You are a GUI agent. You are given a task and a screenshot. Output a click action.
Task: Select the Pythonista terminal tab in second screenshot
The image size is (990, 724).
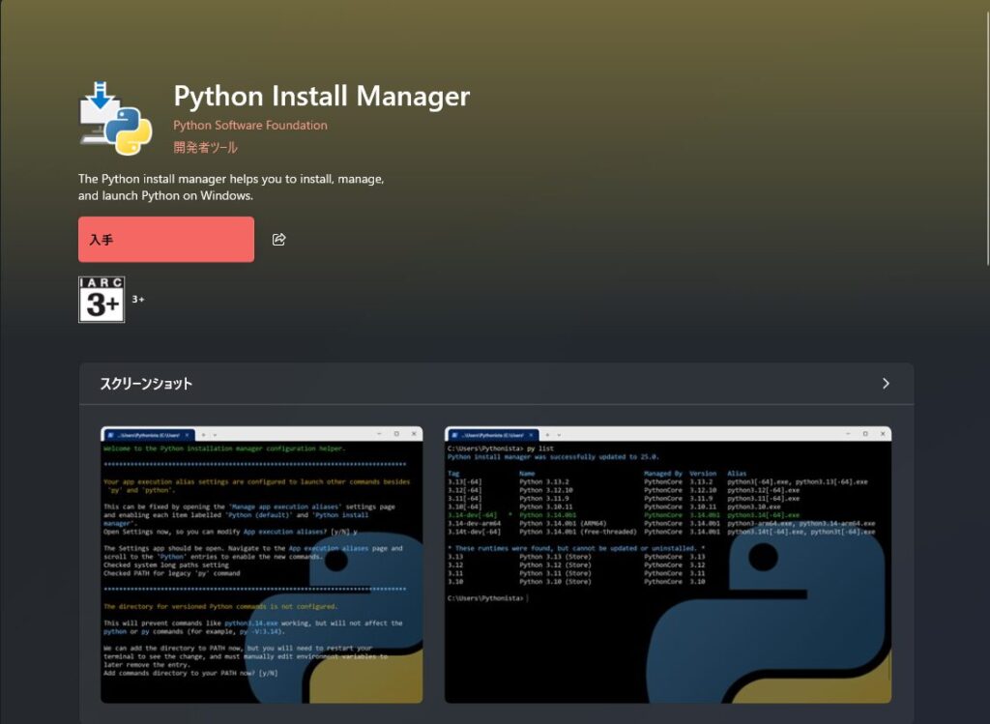pos(493,433)
